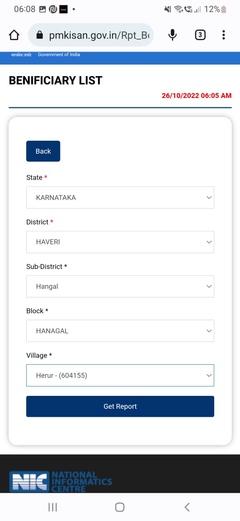The height and width of the screenshot is (521, 240).
Task: Tap the browser home icon
Action: click(x=14, y=35)
